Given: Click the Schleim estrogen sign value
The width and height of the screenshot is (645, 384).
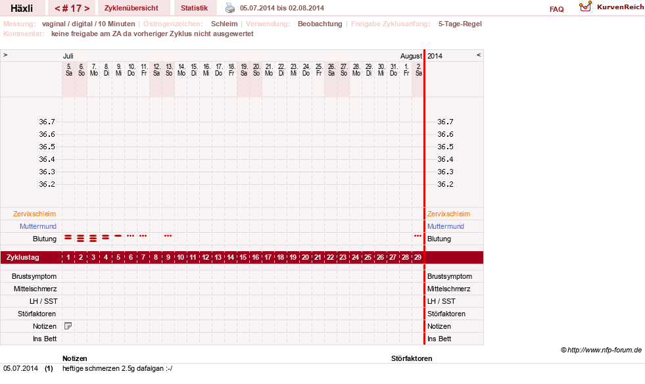Looking at the screenshot, I should pyautogui.click(x=224, y=24).
